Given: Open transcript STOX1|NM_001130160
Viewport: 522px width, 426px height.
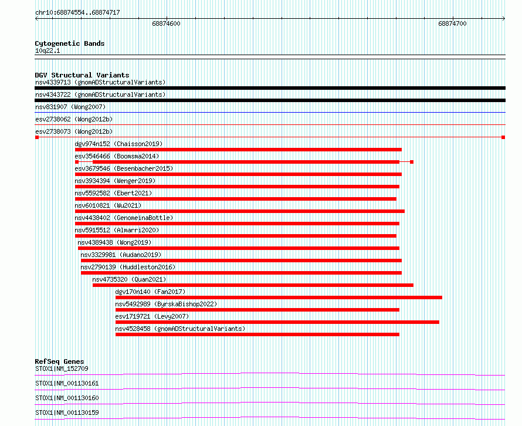Looking at the screenshot, I should point(67,398).
